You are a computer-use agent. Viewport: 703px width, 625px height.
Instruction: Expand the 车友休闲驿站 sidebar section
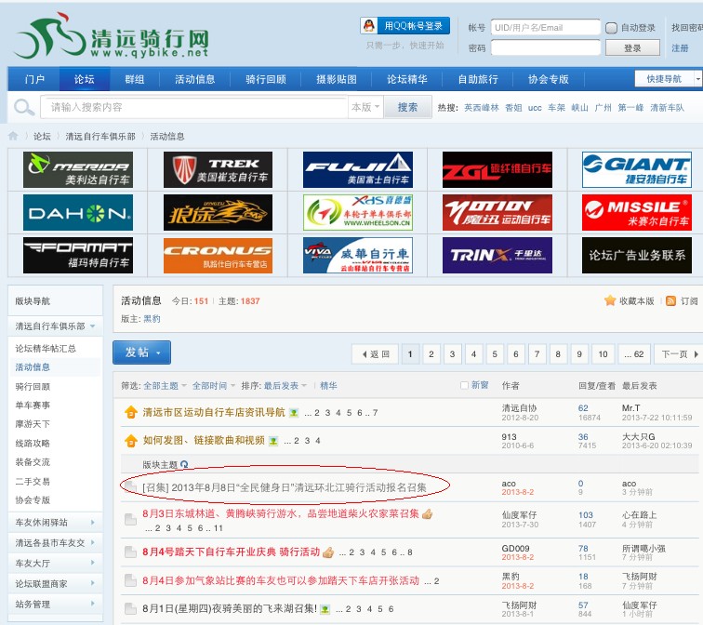tap(53, 523)
